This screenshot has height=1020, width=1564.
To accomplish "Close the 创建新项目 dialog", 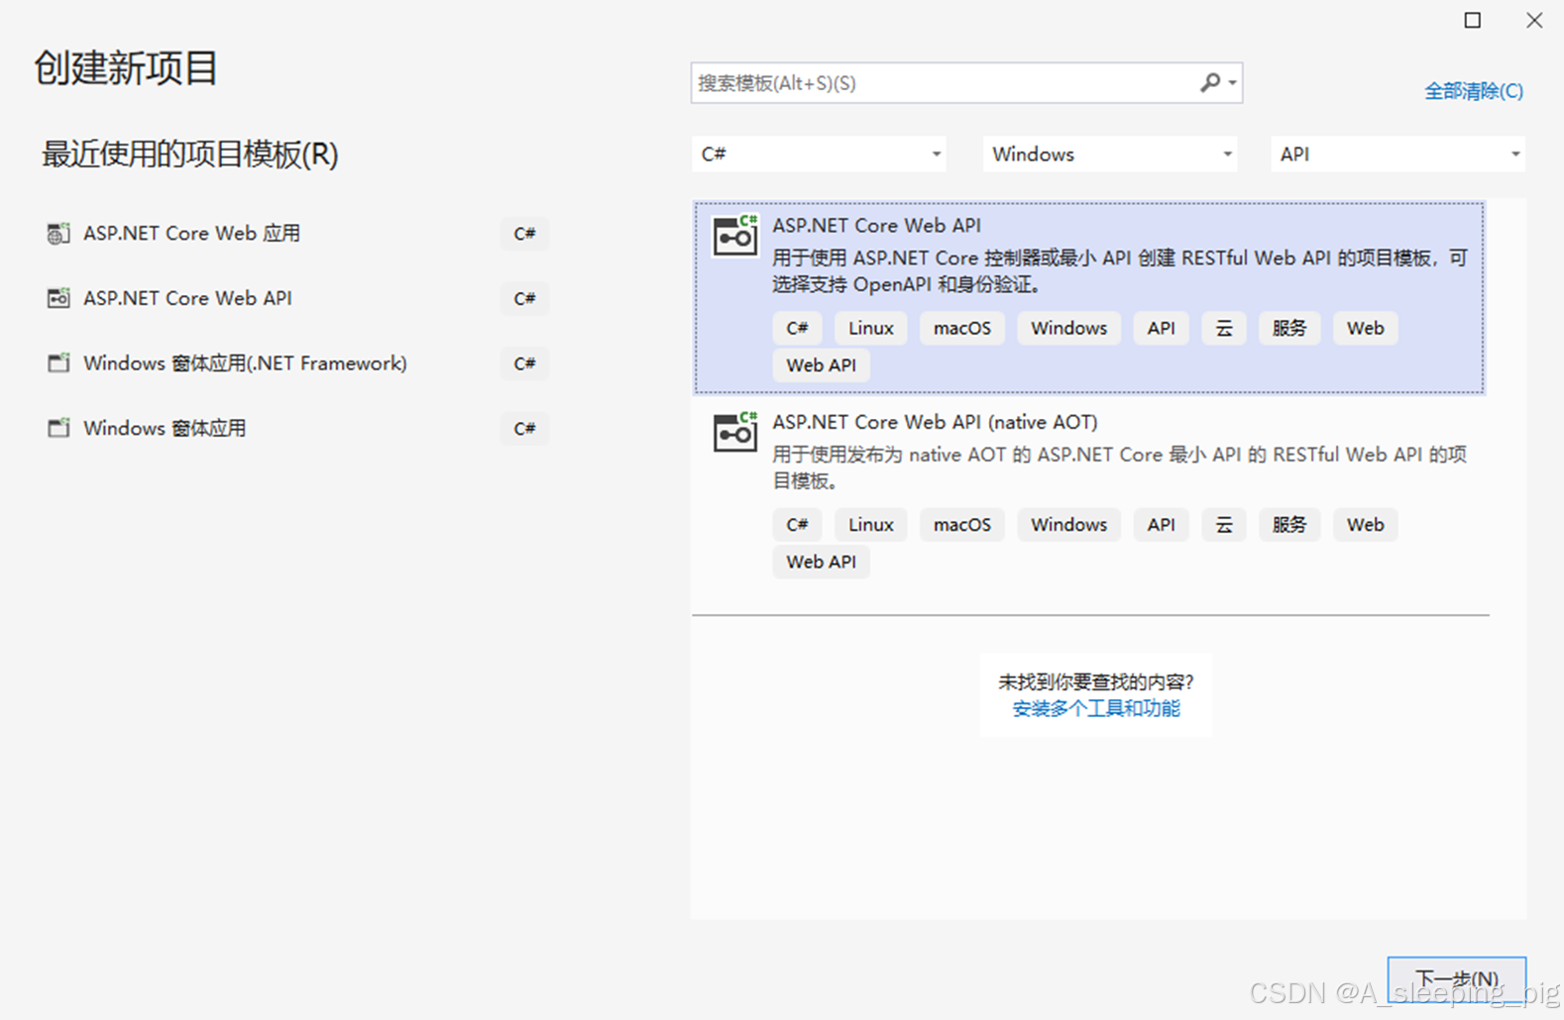I will tap(1534, 20).
